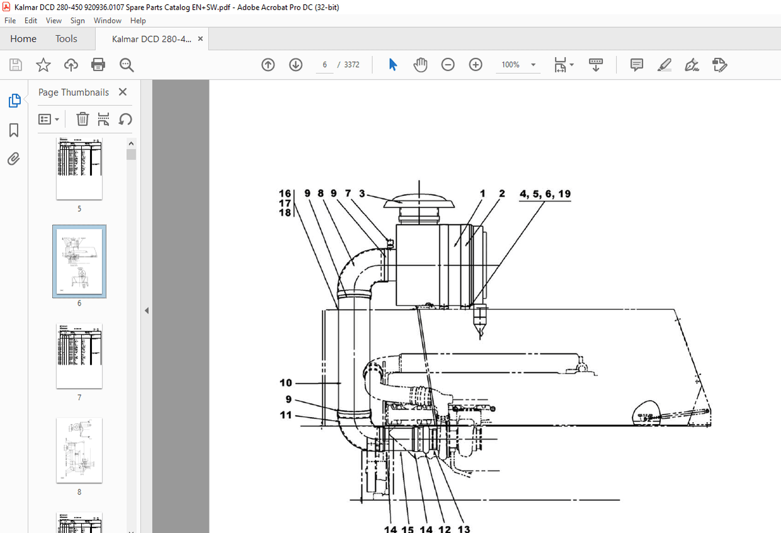Select the thumbnail for page 8

tap(79, 450)
